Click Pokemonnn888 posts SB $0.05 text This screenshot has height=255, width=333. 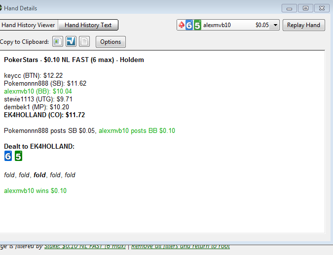click(49, 130)
